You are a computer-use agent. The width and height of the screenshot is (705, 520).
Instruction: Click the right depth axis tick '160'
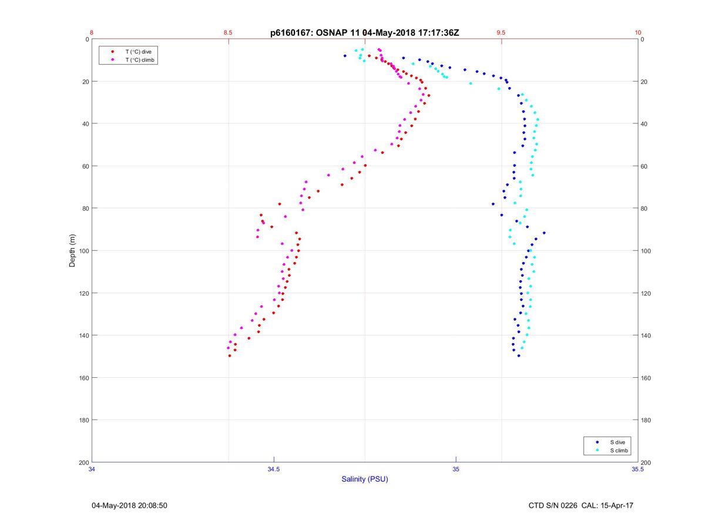(x=646, y=378)
